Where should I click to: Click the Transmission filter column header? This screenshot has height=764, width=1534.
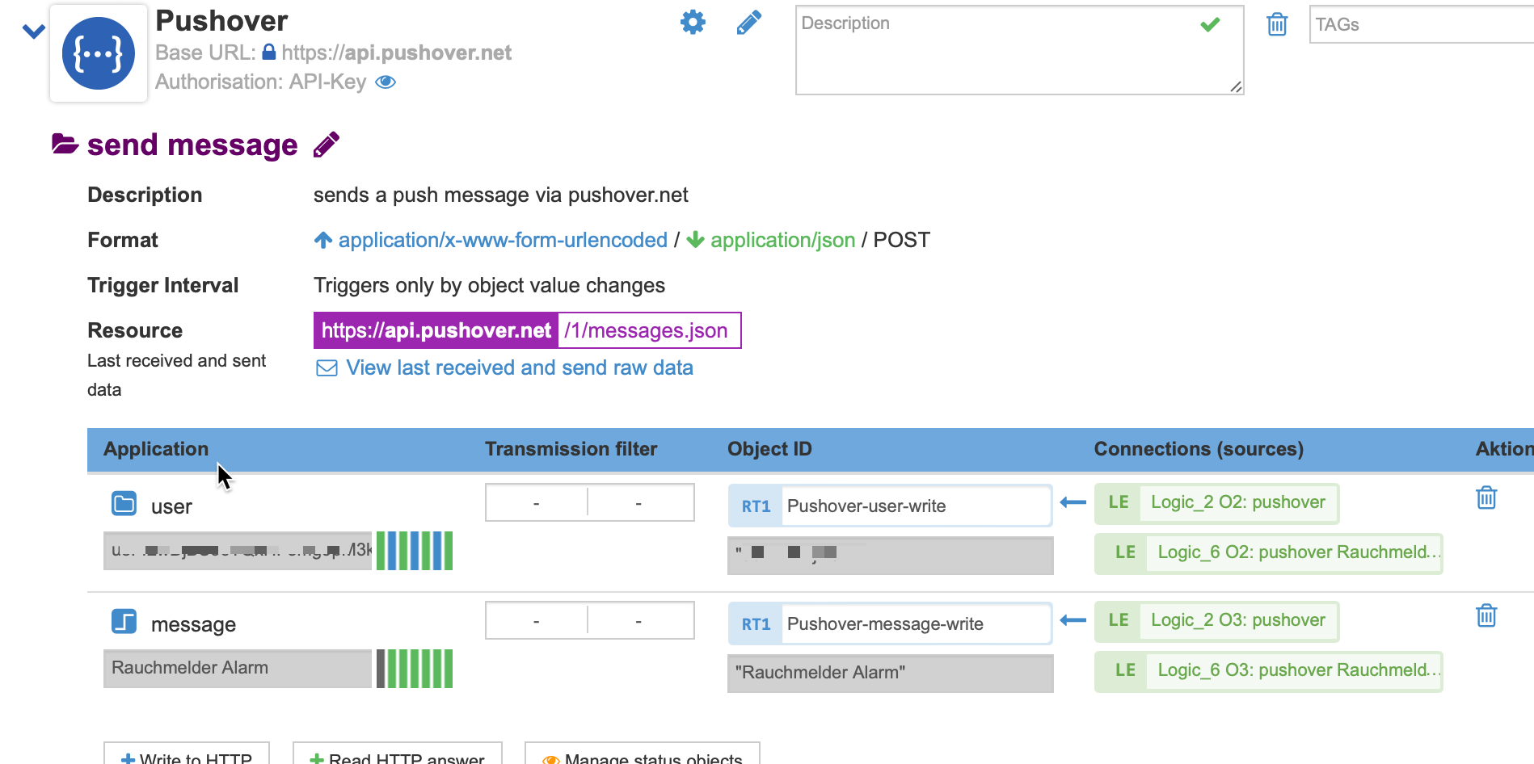(x=571, y=449)
